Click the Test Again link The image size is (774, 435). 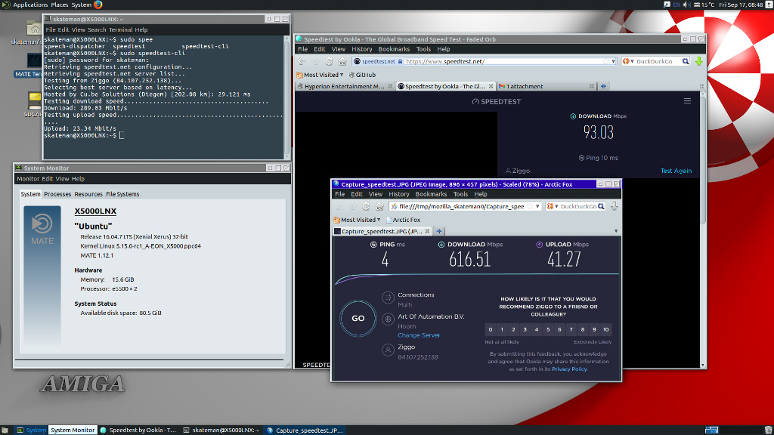tap(676, 171)
